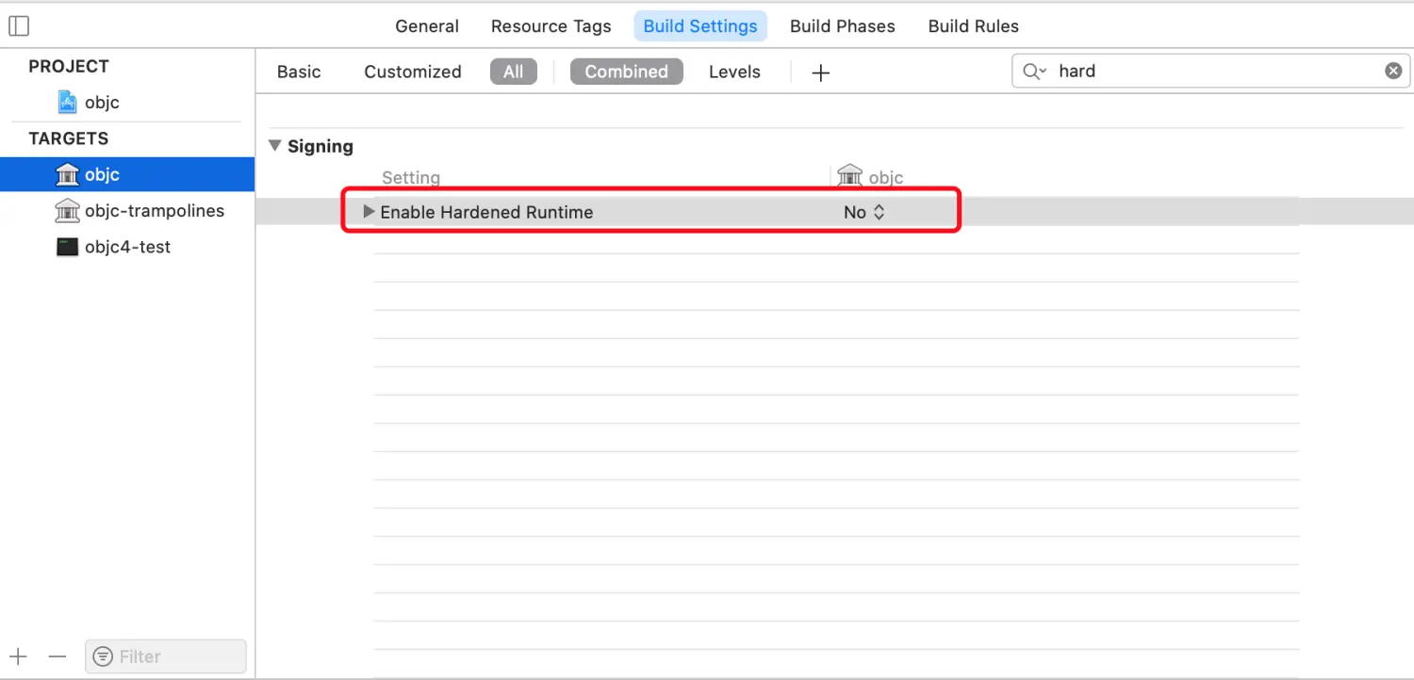Remove selected target with minus

(58, 656)
